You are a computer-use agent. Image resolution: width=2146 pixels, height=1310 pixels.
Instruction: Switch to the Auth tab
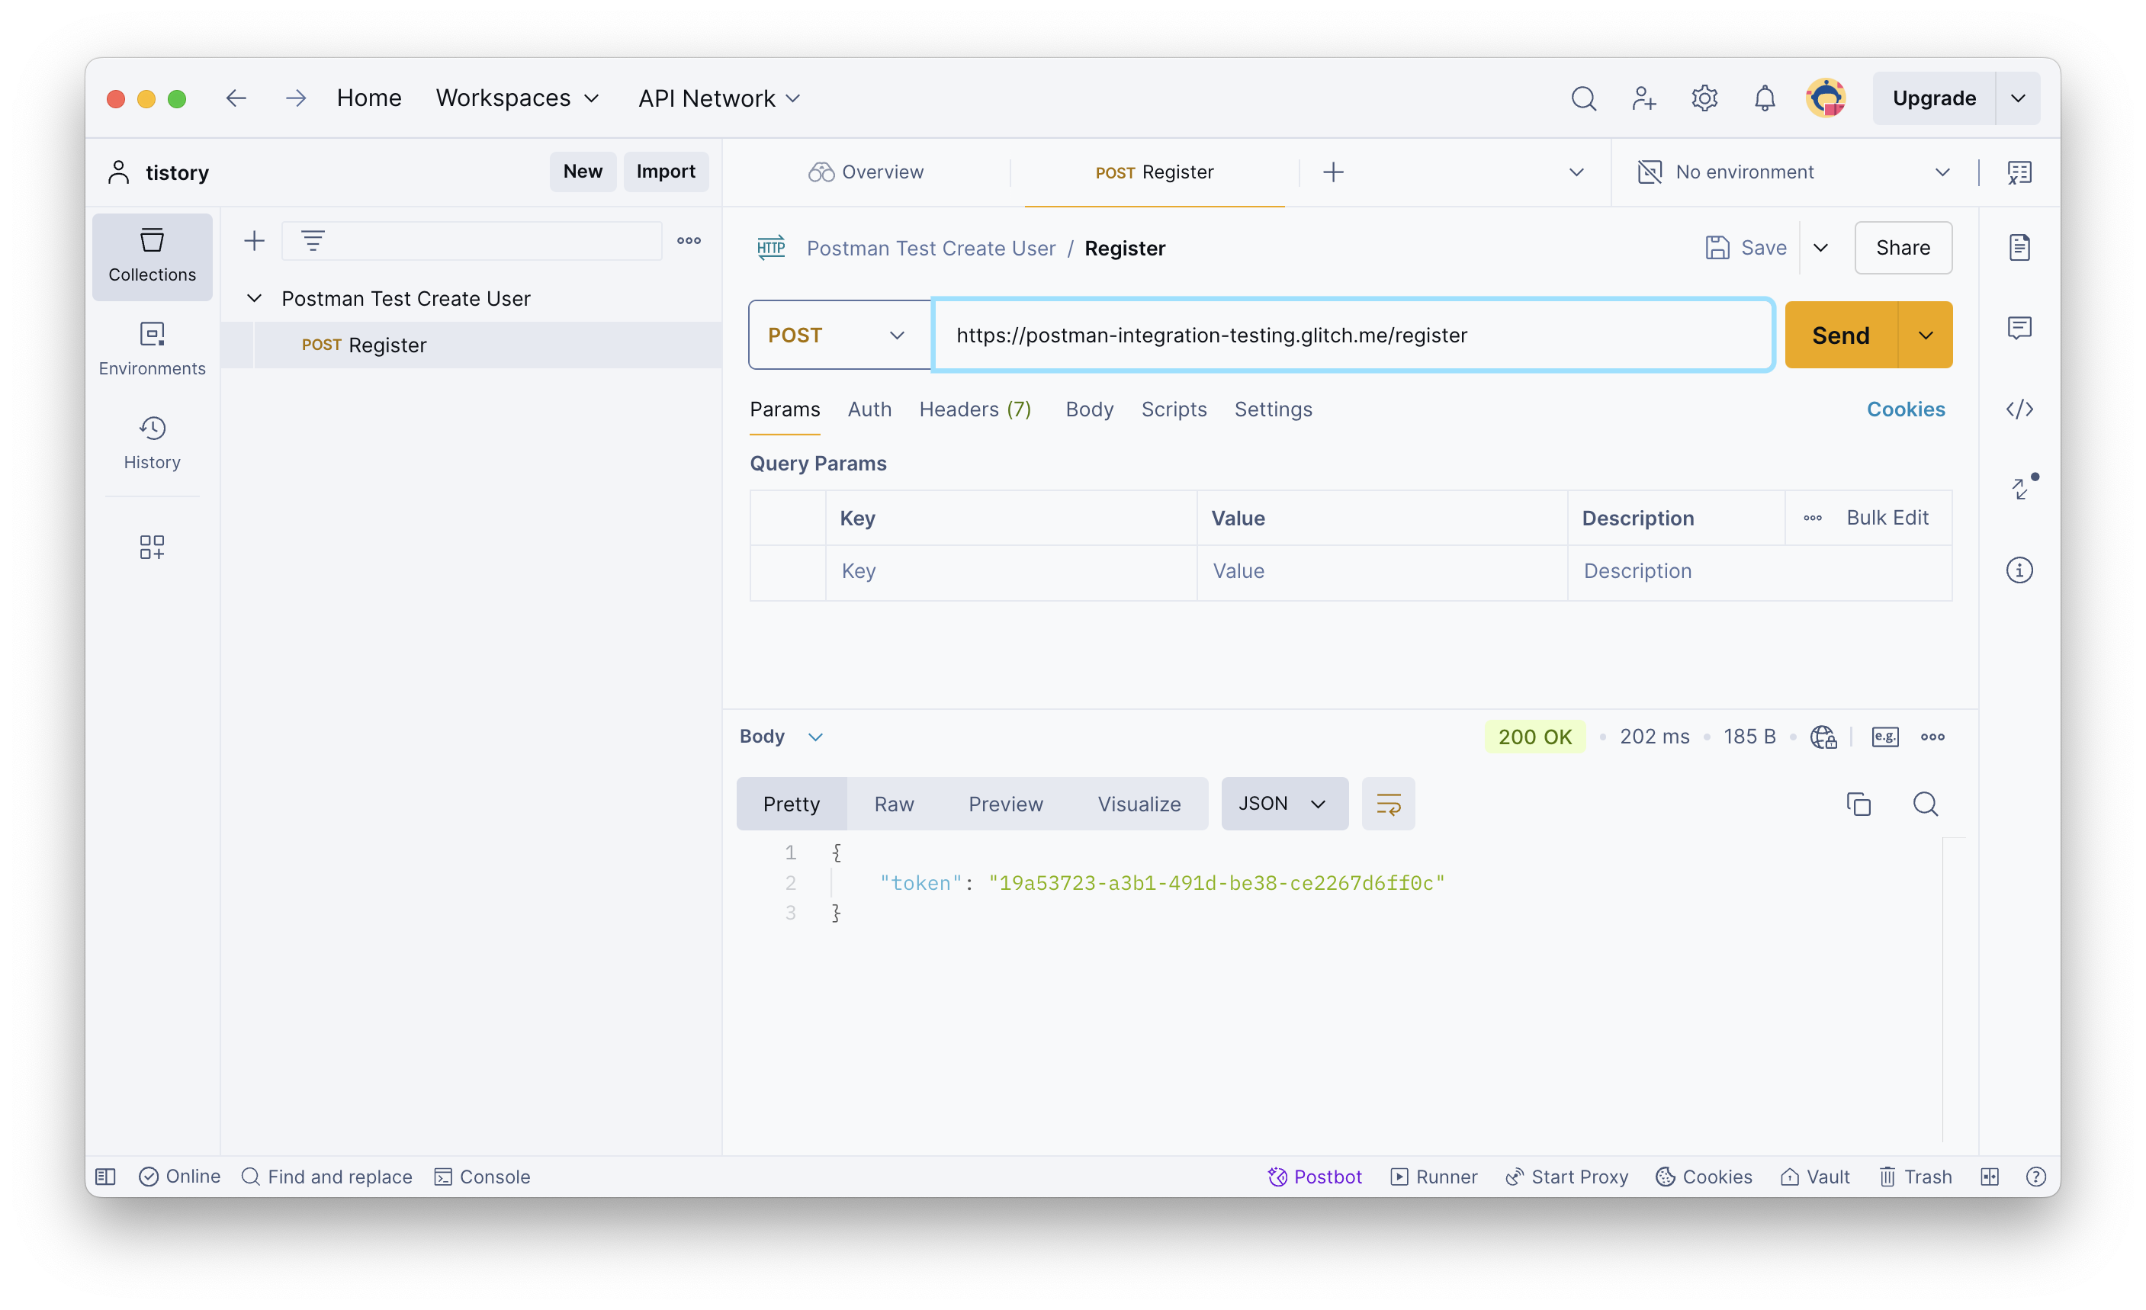point(869,409)
